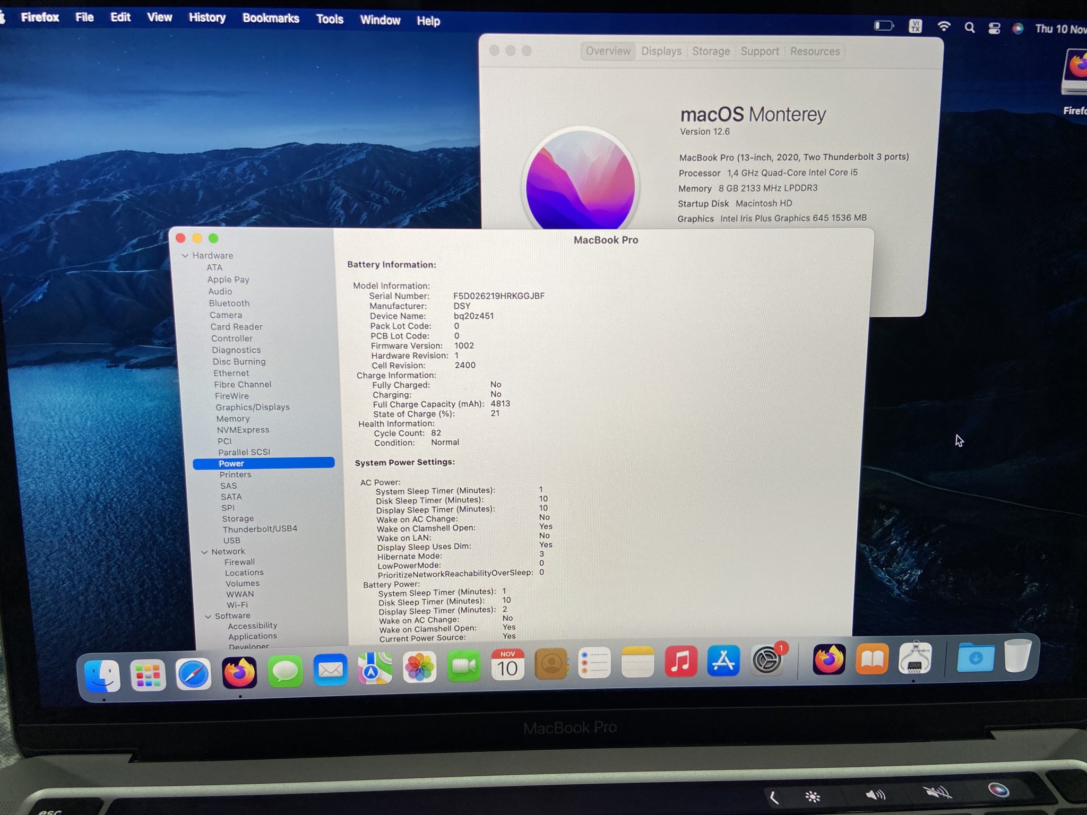Viewport: 1087px width, 815px height.
Task: Collapse the Software section chevron
Action: point(208,616)
